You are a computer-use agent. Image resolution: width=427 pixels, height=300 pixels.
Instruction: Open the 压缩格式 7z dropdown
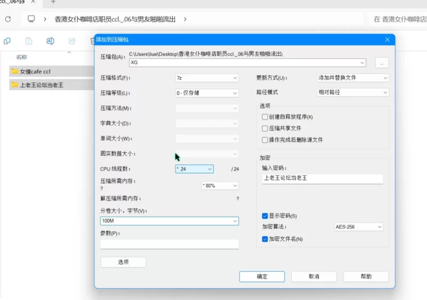click(207, 78)
